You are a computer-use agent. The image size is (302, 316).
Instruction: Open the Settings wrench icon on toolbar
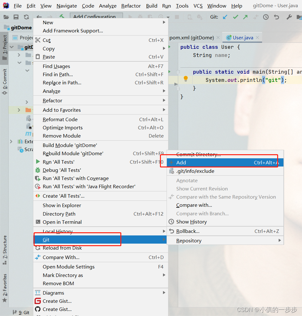point(289,17)
